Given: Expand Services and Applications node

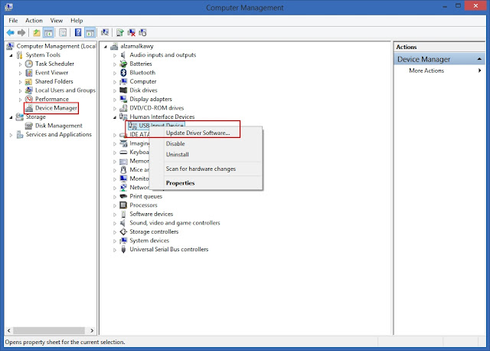Looking at the screenshot, I should click(x=11, y=135).
